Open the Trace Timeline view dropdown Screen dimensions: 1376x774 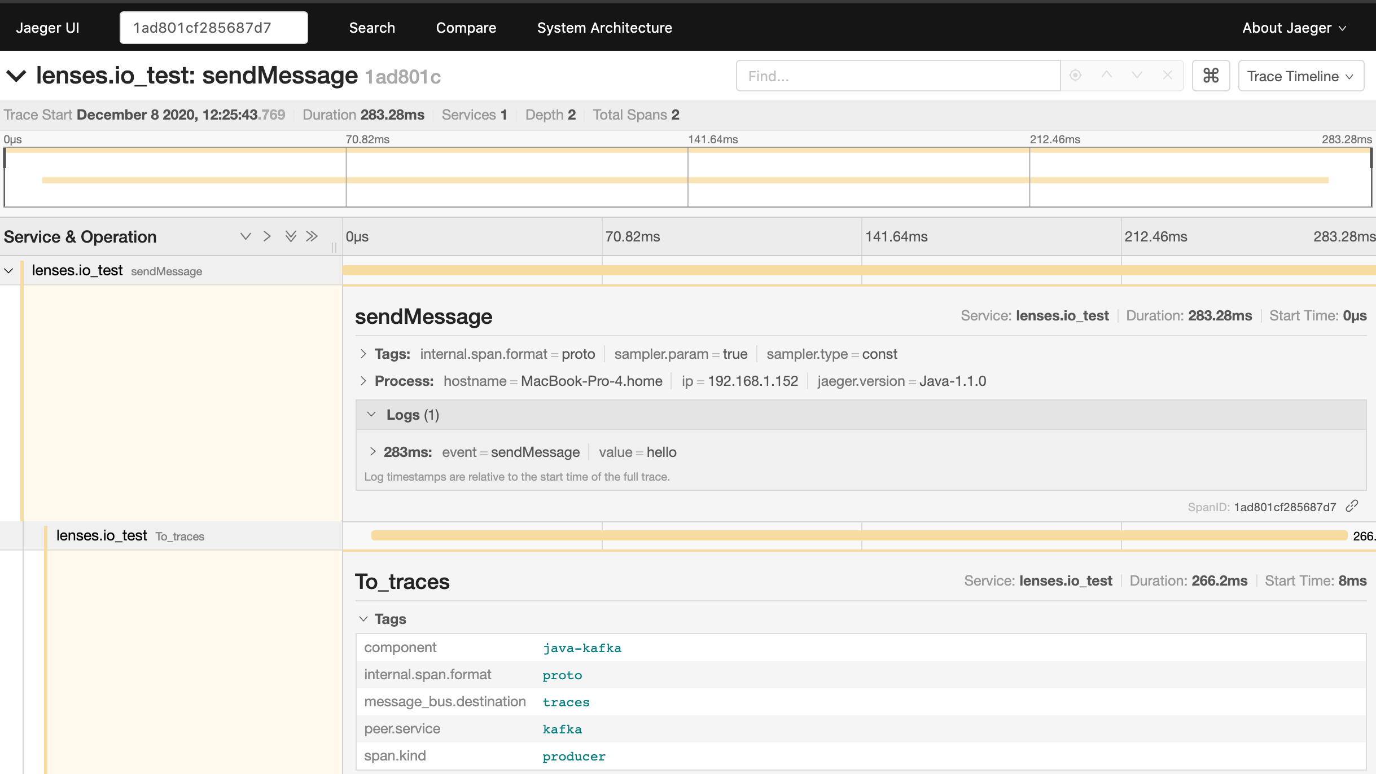click(x=1301, y=76)
